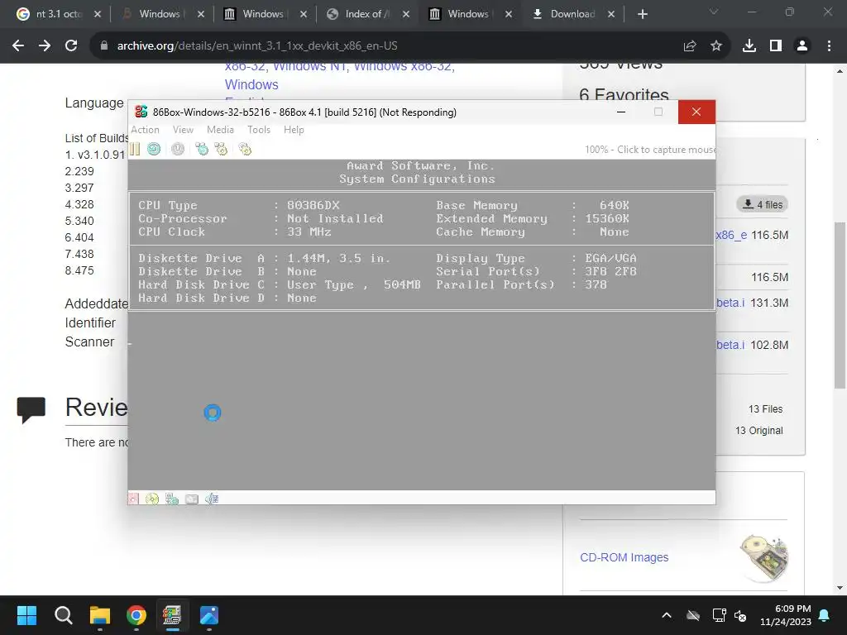Close the 'Index of /' tab
The image size is (847, 635).
point(406,14)
